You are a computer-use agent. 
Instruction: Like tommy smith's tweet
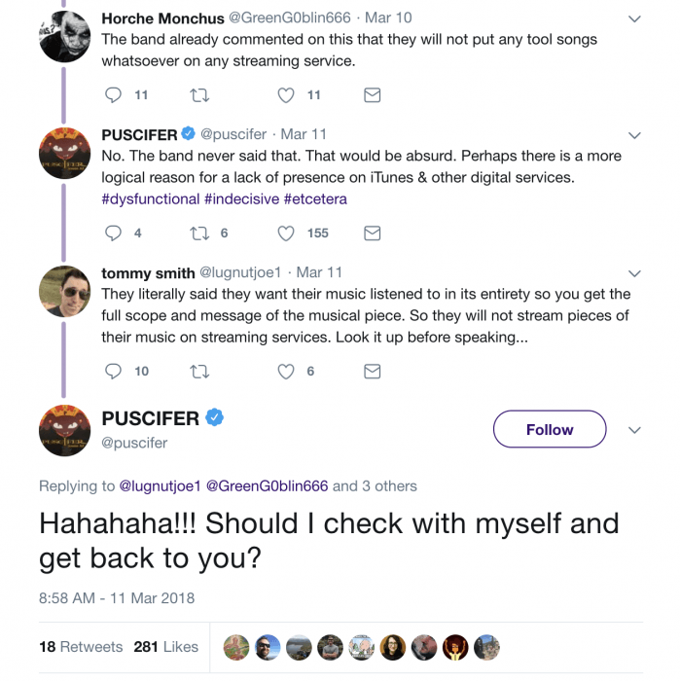coord(286,372)
